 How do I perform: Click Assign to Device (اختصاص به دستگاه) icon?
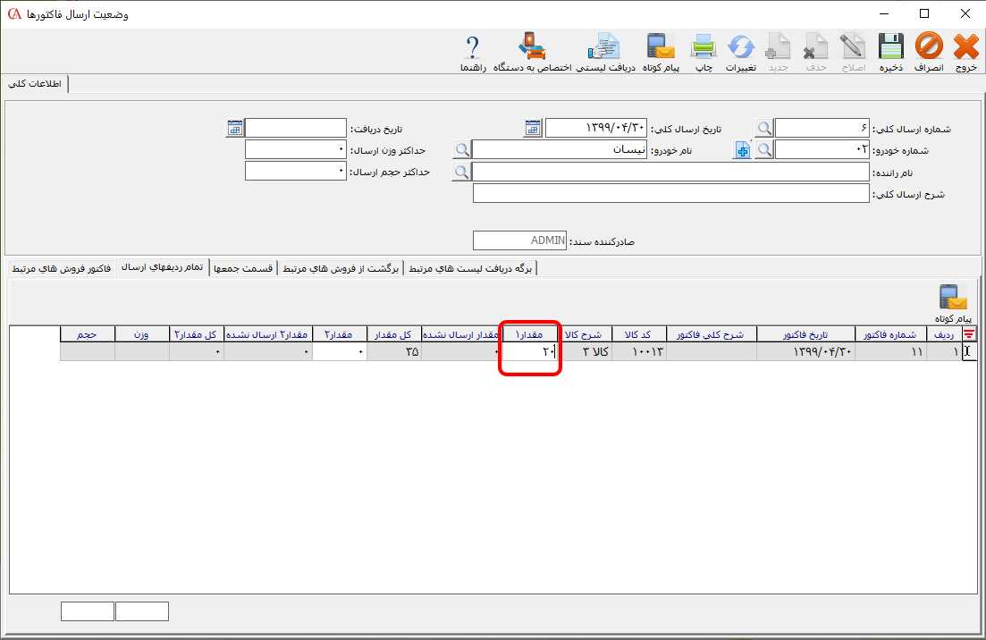534,52
